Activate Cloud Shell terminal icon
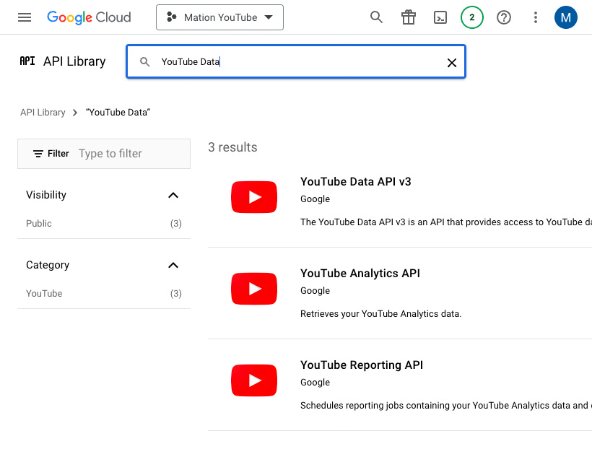Viewport: 592px width, 462px height. [x=440, y=17]
